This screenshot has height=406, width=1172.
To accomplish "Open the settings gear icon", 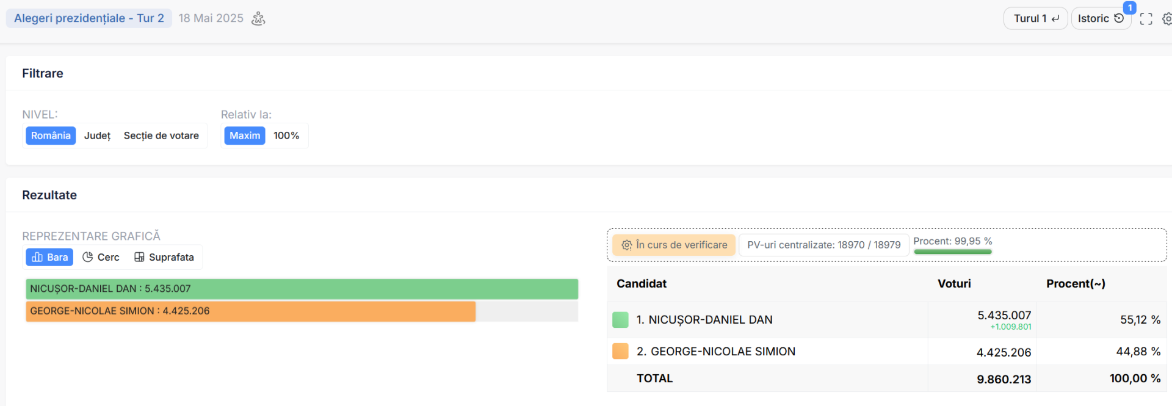I will point(1167,19).
